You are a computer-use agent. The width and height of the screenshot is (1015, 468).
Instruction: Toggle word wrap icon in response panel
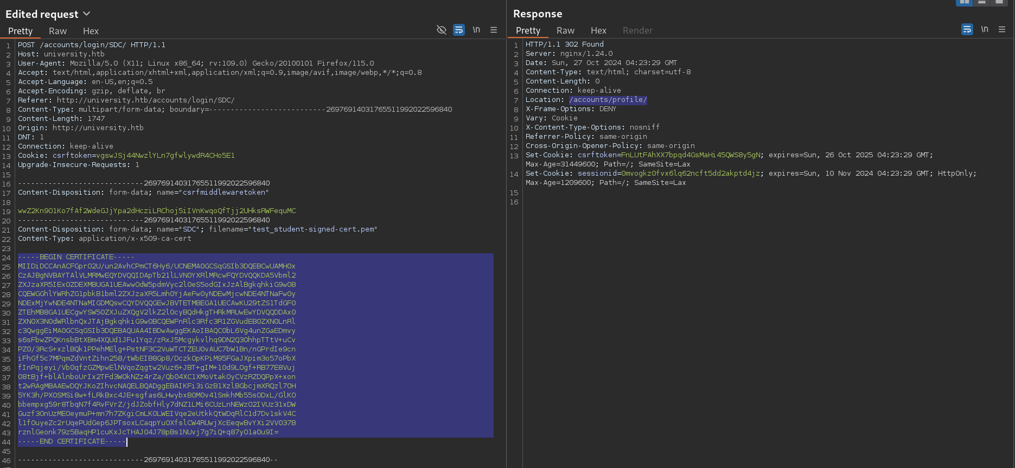[x=967, y=29]
